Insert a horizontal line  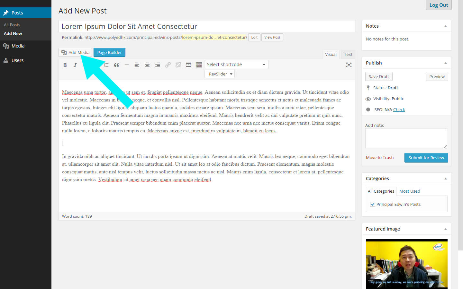(x=127, y=65)
